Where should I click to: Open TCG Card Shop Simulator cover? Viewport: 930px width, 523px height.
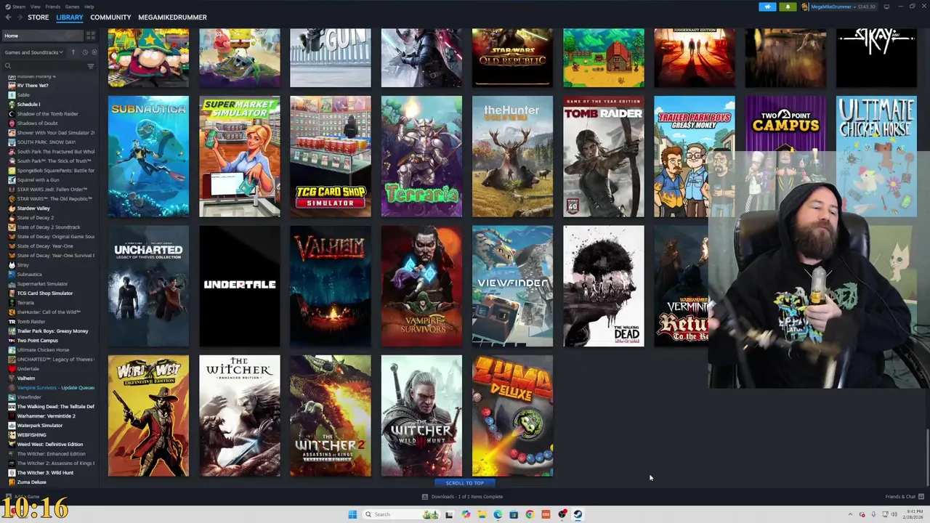click(331, 157)
